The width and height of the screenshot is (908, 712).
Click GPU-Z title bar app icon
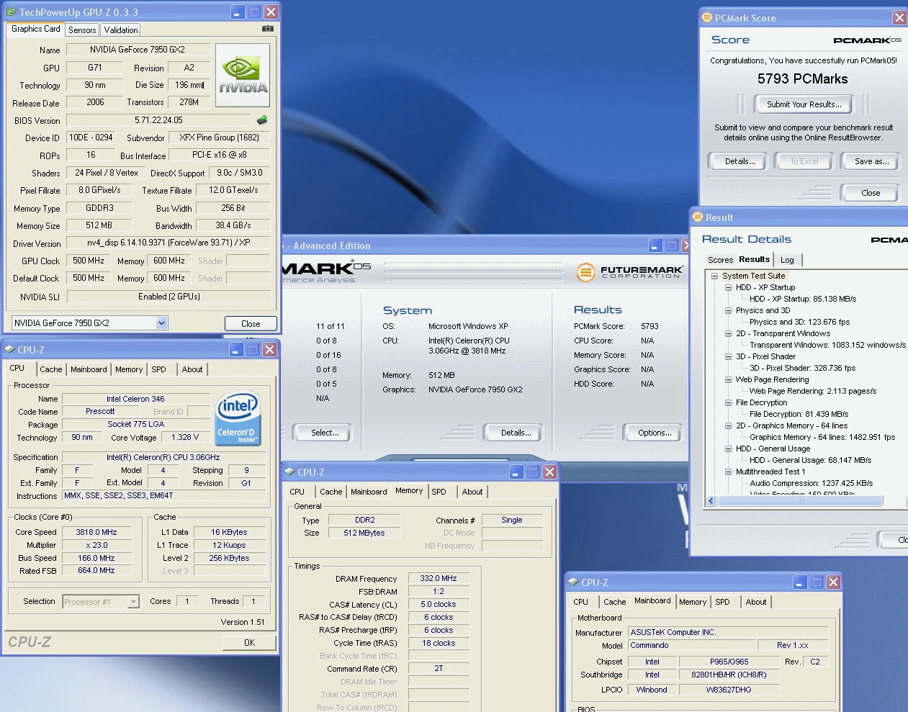11,12
